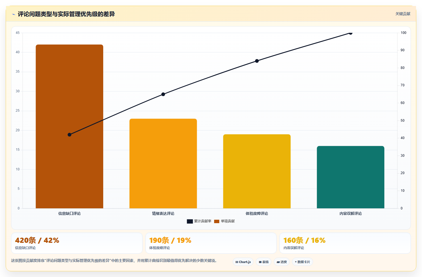Click the Chart.js tag chip
This screenshot has height=277, width=422.
click(243, 262)
